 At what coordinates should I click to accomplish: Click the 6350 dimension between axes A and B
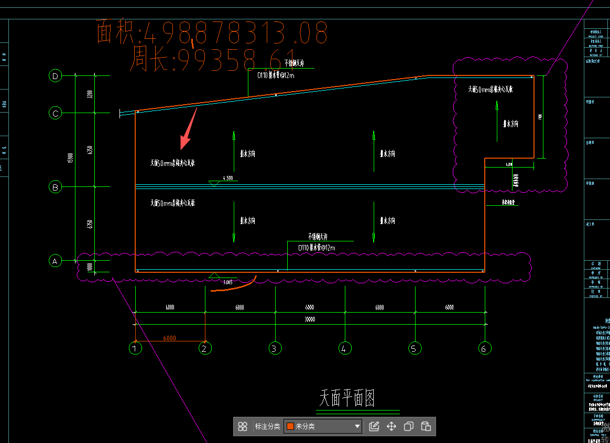tap(90, 224)
